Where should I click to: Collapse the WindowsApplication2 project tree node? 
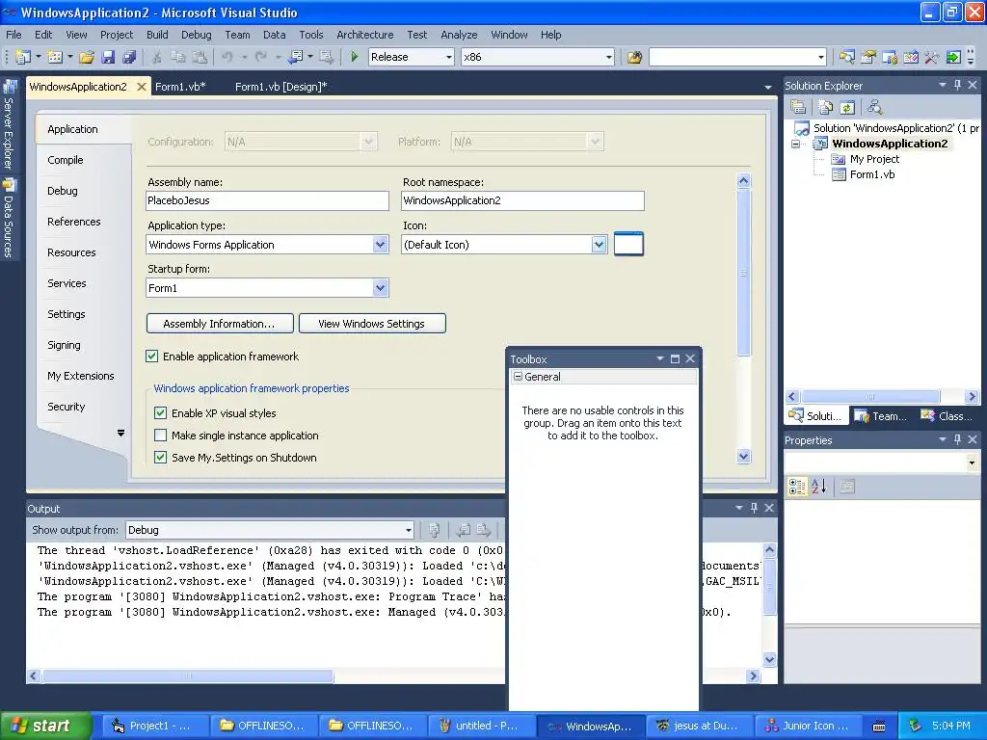[x=795, y=145]
